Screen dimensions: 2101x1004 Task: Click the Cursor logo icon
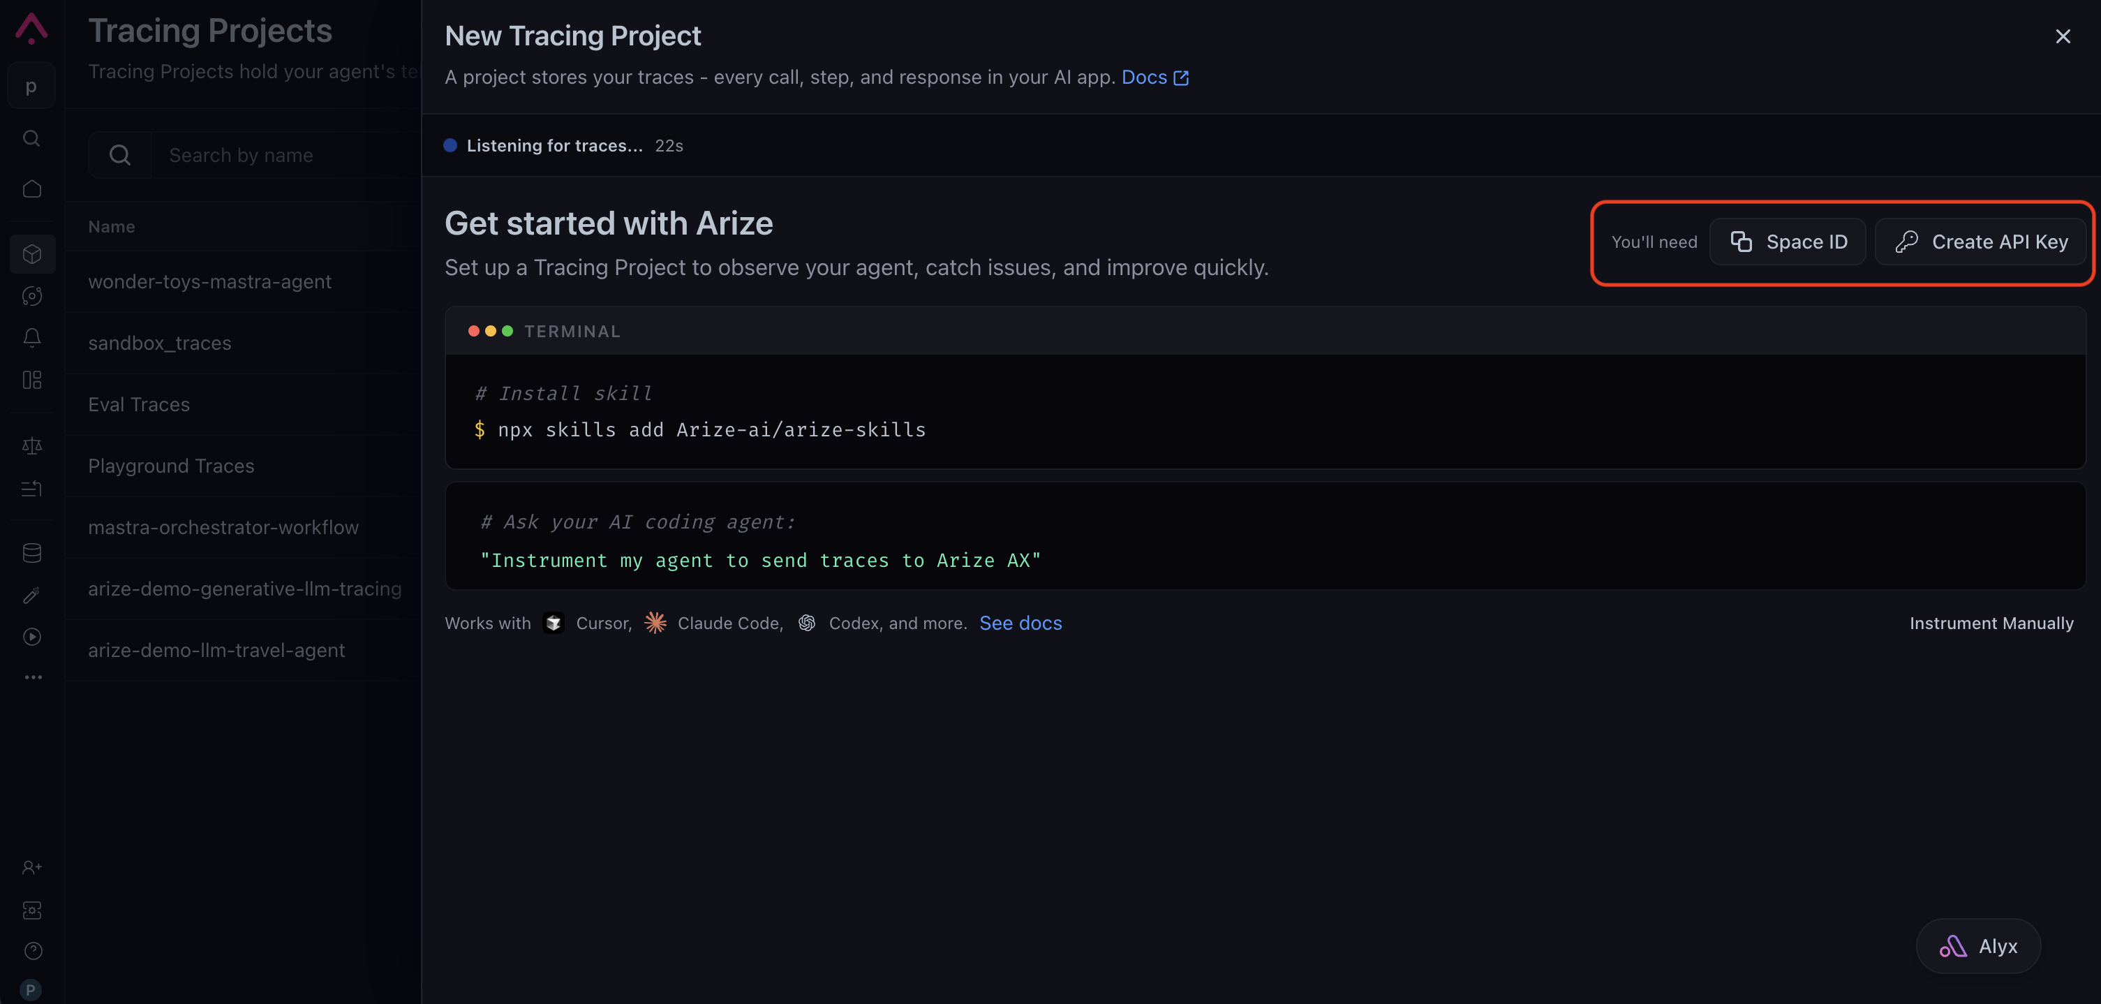[554, 623]
